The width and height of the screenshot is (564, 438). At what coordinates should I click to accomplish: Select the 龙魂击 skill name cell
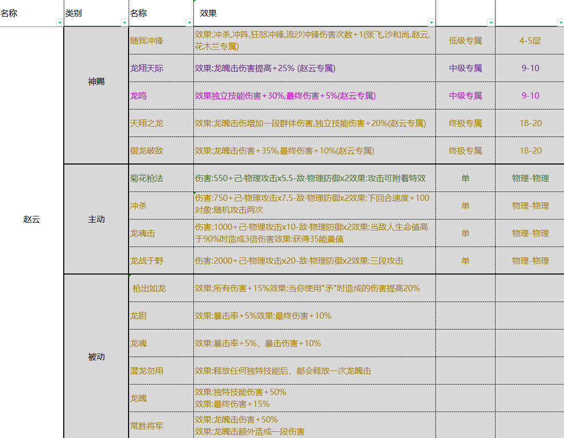pos(161,233)
